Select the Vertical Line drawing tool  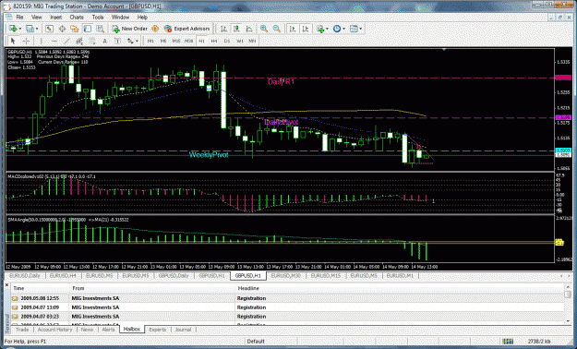(x=41, y=41)
